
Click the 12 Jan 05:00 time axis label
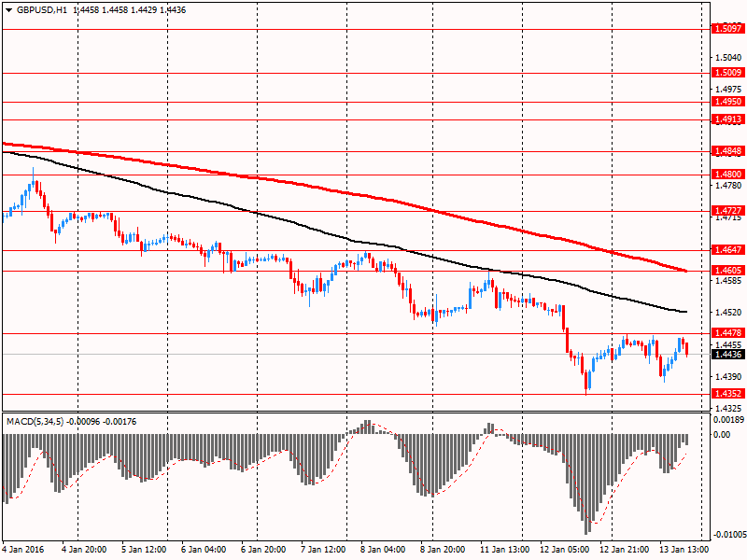[565, 550]
